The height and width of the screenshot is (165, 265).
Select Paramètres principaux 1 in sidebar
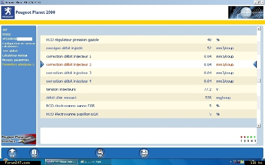pyautogui.click(x=18, y=65)
